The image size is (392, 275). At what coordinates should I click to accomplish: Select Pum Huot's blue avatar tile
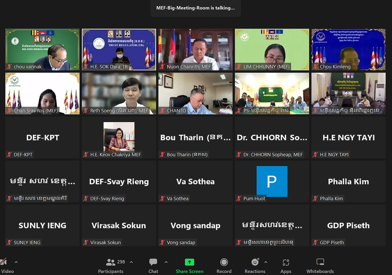272,181
